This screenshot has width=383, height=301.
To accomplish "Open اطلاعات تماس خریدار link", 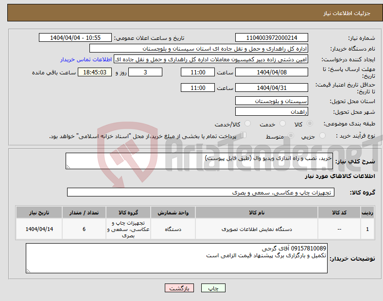I will 86,59.
